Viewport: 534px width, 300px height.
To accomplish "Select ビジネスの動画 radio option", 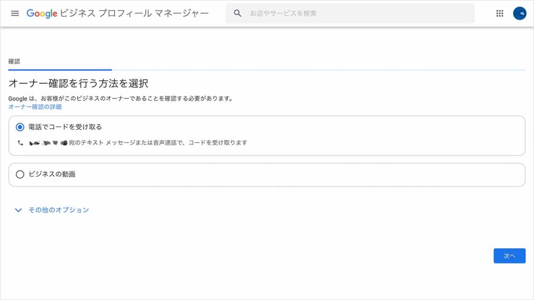I will point(20,174).
